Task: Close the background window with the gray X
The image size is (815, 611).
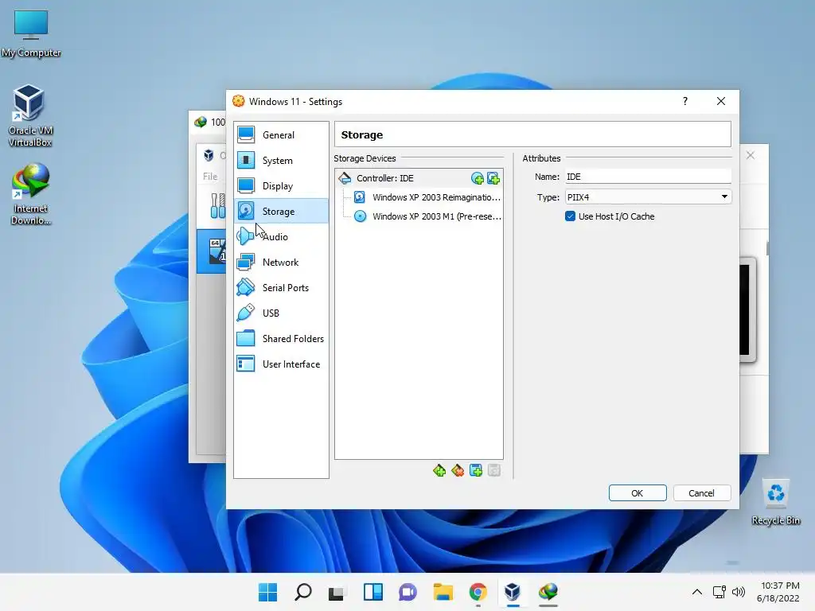Action: tap(750, 155)
